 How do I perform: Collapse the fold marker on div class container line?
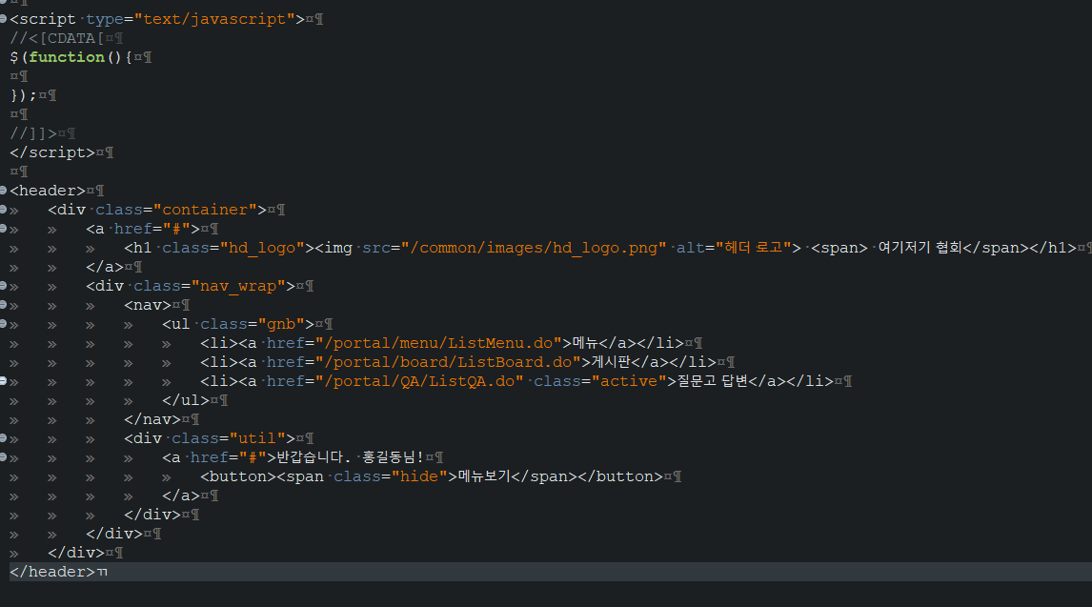point(3,209)
